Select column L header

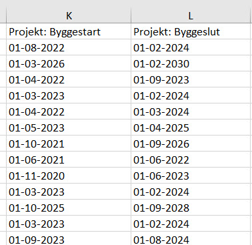(x=191, y=15)
